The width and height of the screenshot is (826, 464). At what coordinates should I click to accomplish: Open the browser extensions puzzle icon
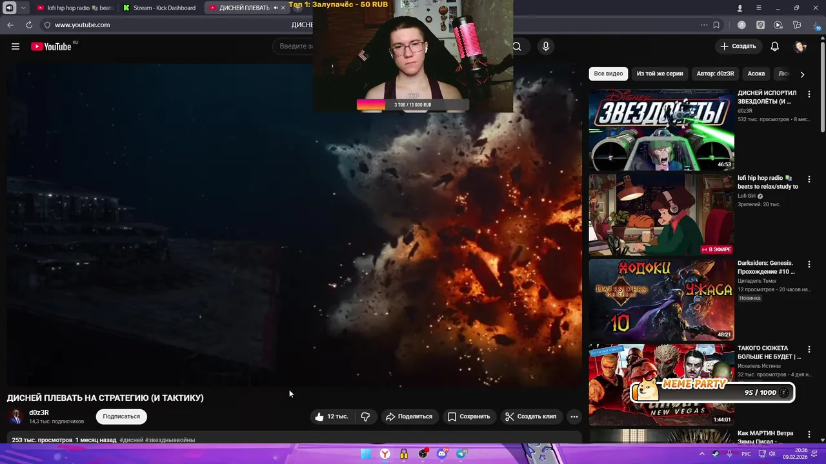[x=797, y=24]
